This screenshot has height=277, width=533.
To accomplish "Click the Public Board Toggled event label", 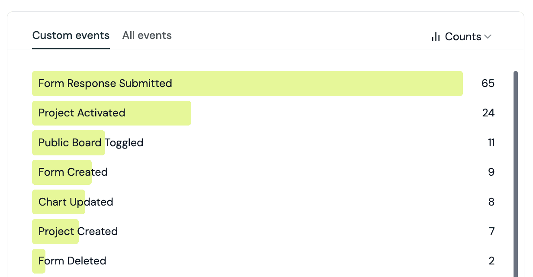I will coord(91,143).
